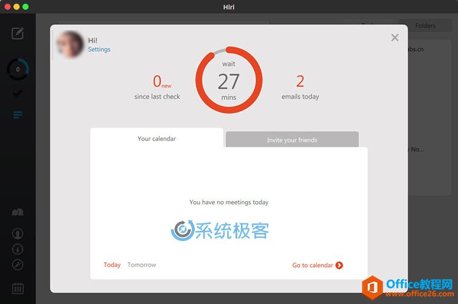458x304 pixels.
Task: Open the Settings link under Hi!
Action: click(99, 49)
